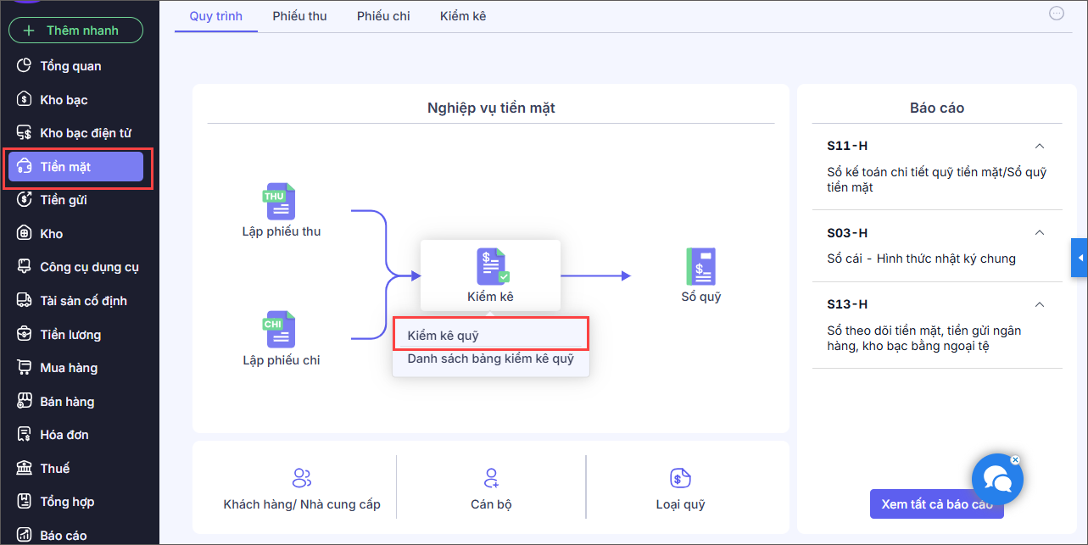The width and height of the screenshot is (1088, 545).
Task: Click the Lập phiếu thu document icon
Action: (x=280, y=202)
